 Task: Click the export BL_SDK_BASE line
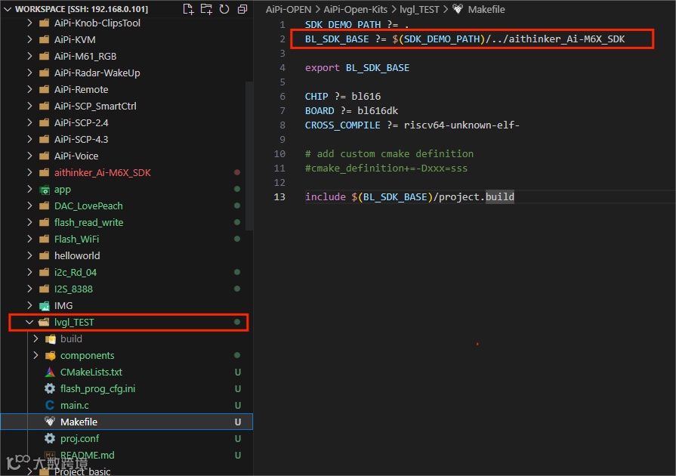(357, 68)
